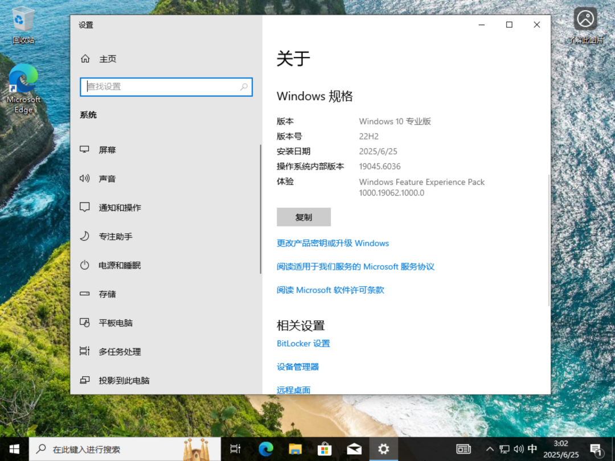This screenshot has width=615, height=461.
Task: Click the 关于 page heading
Action: (x=293, y=59)
